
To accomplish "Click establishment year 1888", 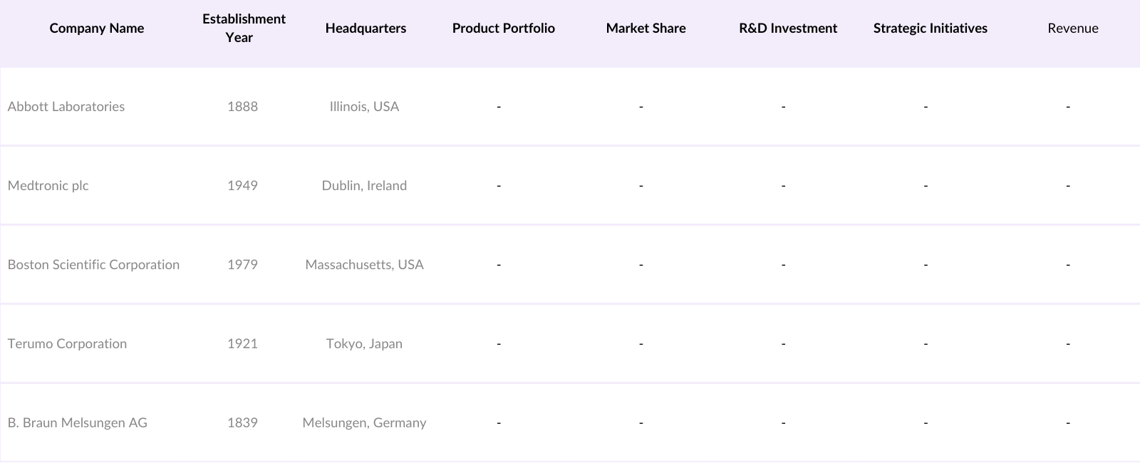I will tap(242, 107).
